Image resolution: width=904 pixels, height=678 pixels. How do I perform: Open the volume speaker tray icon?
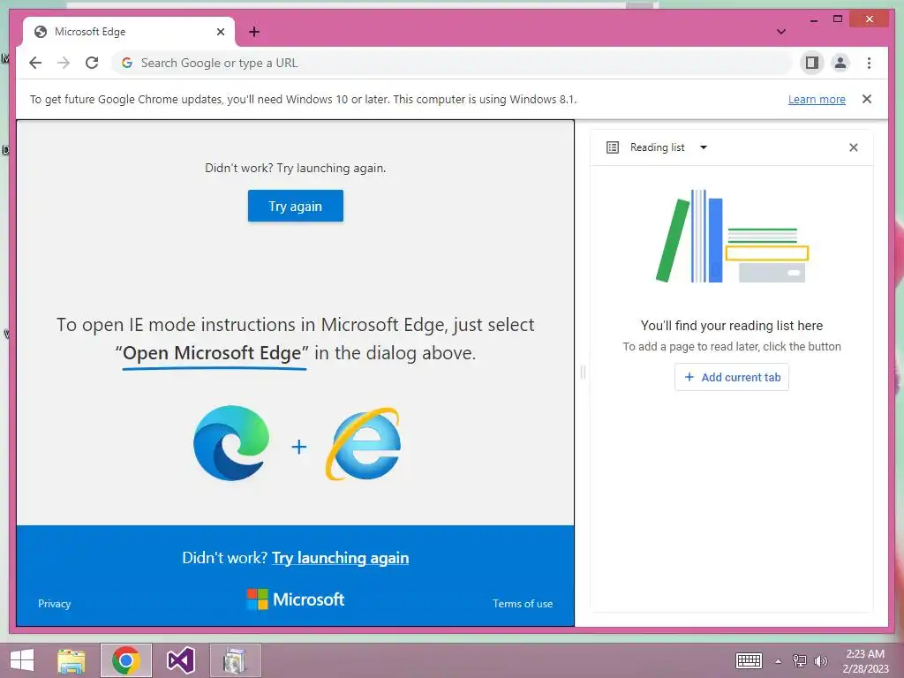click(x=820, y=661)
